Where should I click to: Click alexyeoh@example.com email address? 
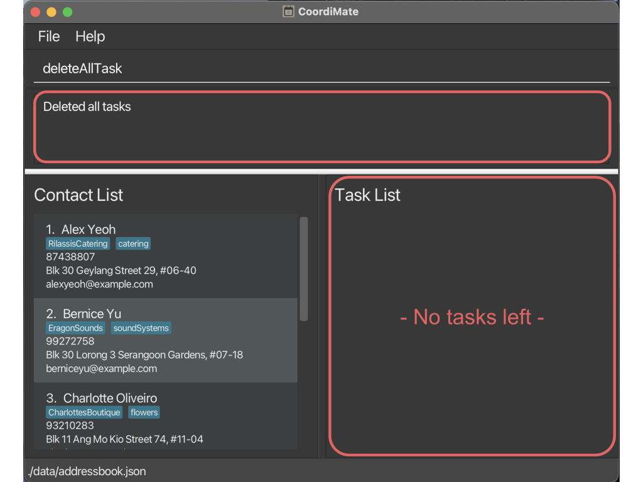(99, 284)
